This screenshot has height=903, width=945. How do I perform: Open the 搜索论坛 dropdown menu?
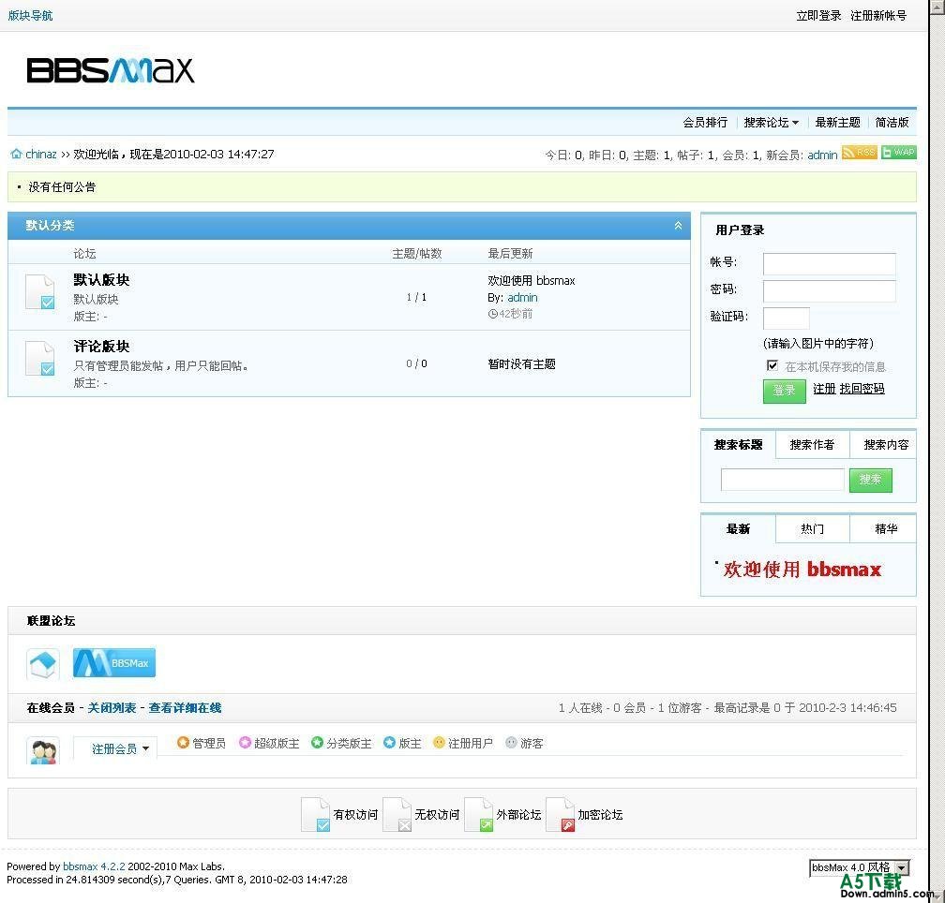click(771, 123)
